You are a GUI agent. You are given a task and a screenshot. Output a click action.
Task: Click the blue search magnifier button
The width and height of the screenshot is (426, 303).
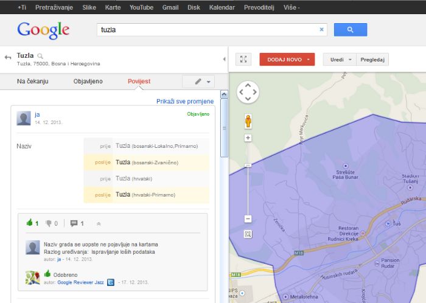pos(350,30)
